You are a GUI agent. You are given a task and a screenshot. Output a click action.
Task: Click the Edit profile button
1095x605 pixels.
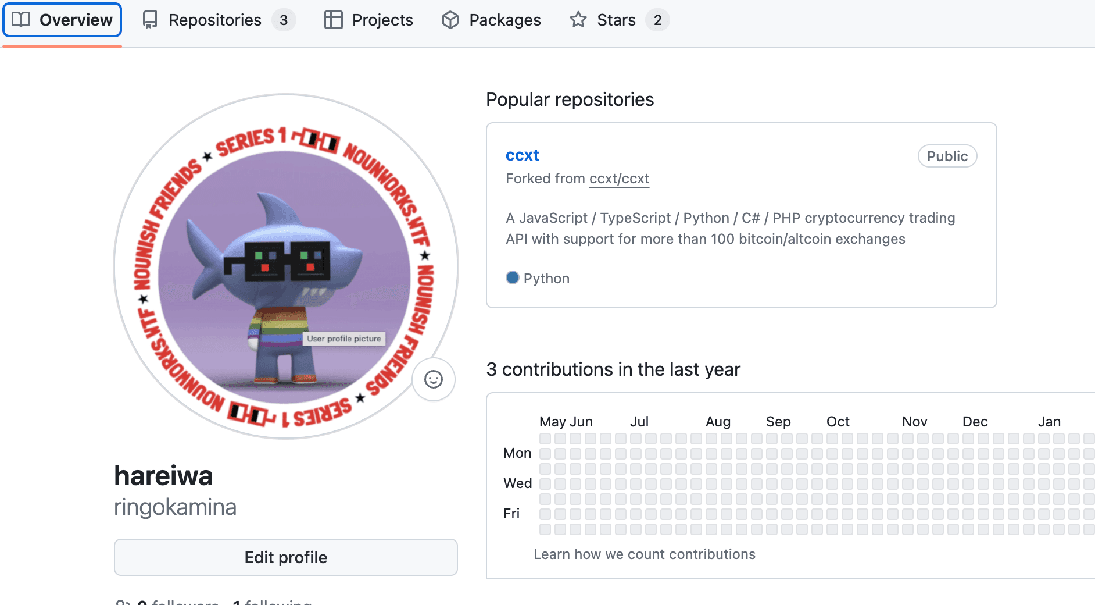click(x=286, y=557)
